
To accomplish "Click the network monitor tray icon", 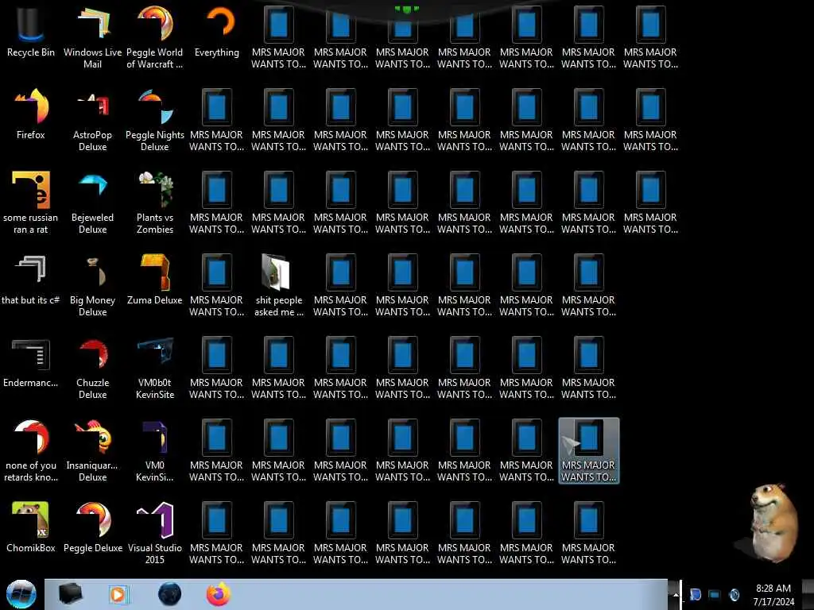I will 715,594.
